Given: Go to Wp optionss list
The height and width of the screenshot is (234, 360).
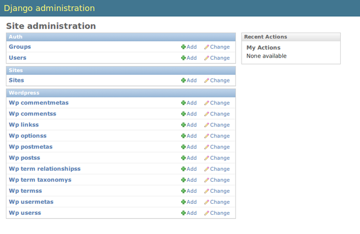Looking at the screenshot, I should coord(27,136).
